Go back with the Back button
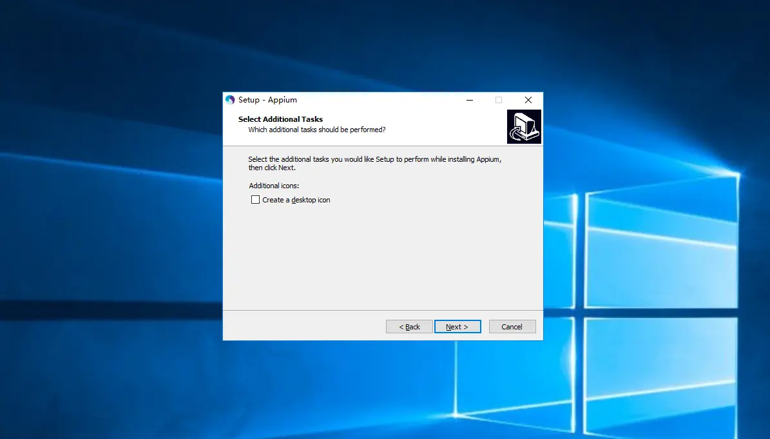This screenshot has width=770, height=439. click(x=409, y=327)
